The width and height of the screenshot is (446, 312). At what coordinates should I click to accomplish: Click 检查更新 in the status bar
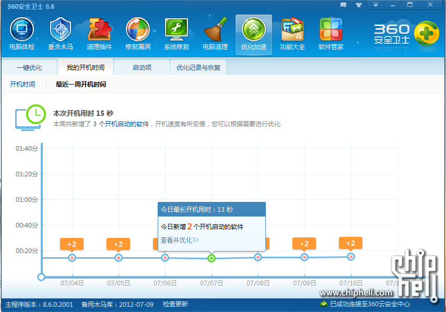[x=175, y=304]
